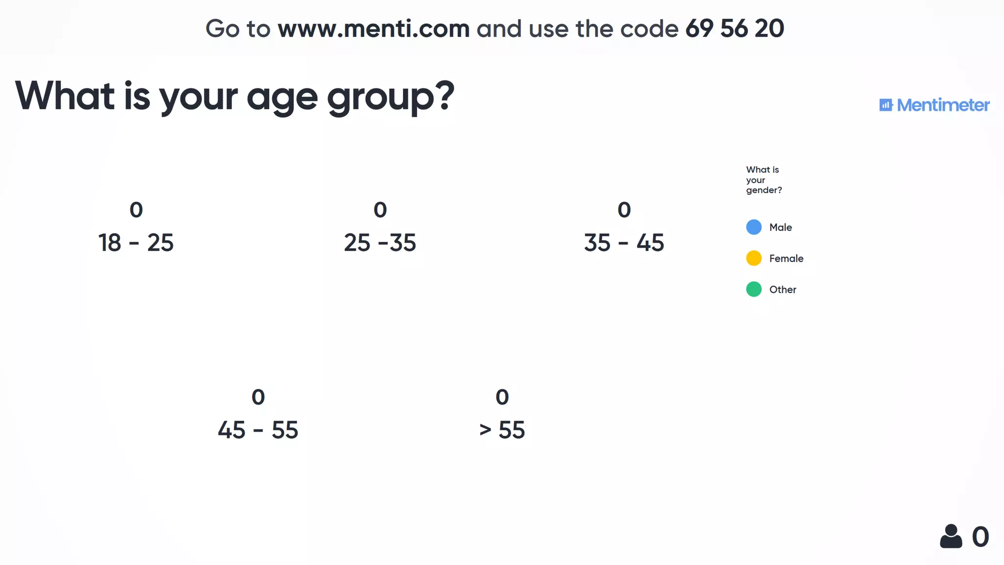Click the blue Male legend dot
The width and height of the screenshot is (1004, 565).
[x=753, y=227]
